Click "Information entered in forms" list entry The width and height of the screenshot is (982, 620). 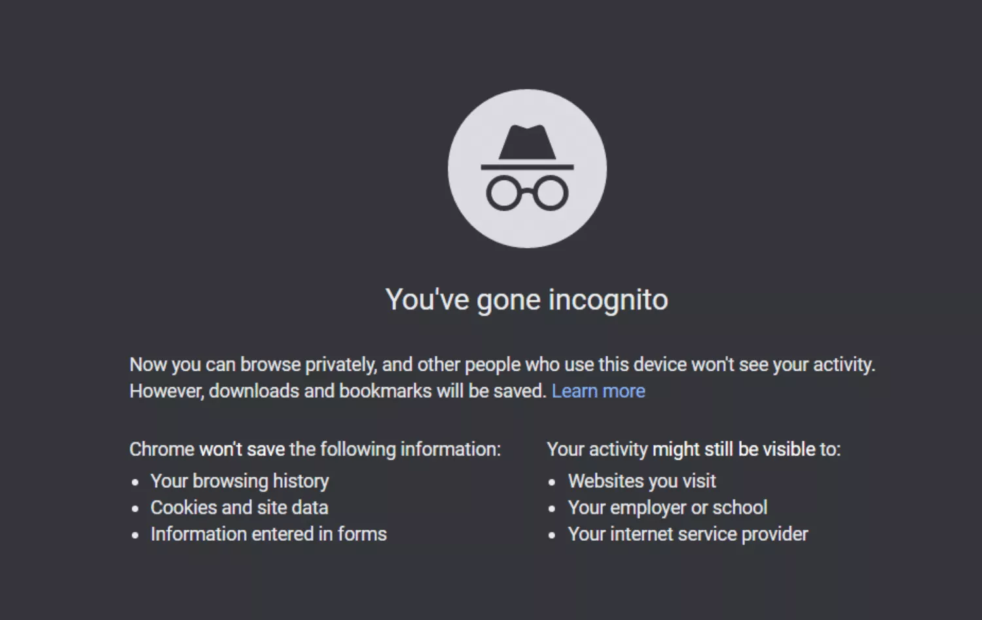coord(268,534)
